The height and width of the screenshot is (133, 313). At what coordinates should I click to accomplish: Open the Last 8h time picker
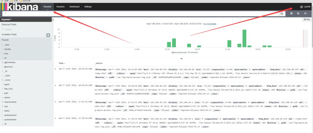(305, 7)
